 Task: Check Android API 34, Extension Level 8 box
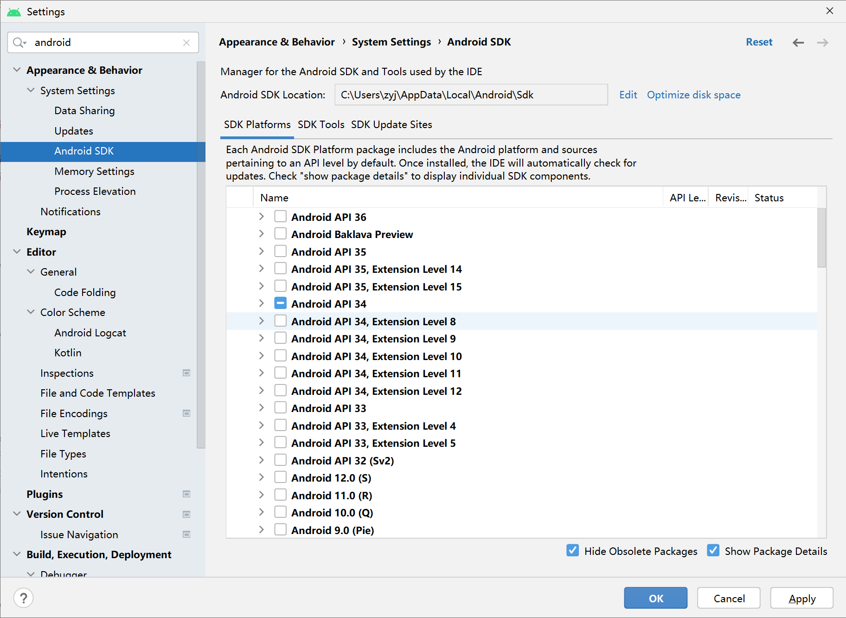[280, 321]
